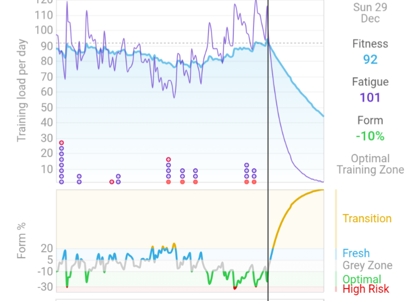417x301 pixels.
Task: Select the Form value -10%
Action: (370, 136)
